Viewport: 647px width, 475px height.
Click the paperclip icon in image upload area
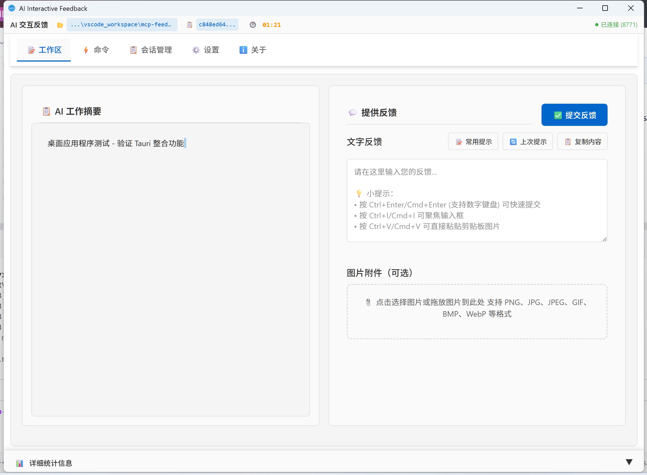click(x=368, y=303)
